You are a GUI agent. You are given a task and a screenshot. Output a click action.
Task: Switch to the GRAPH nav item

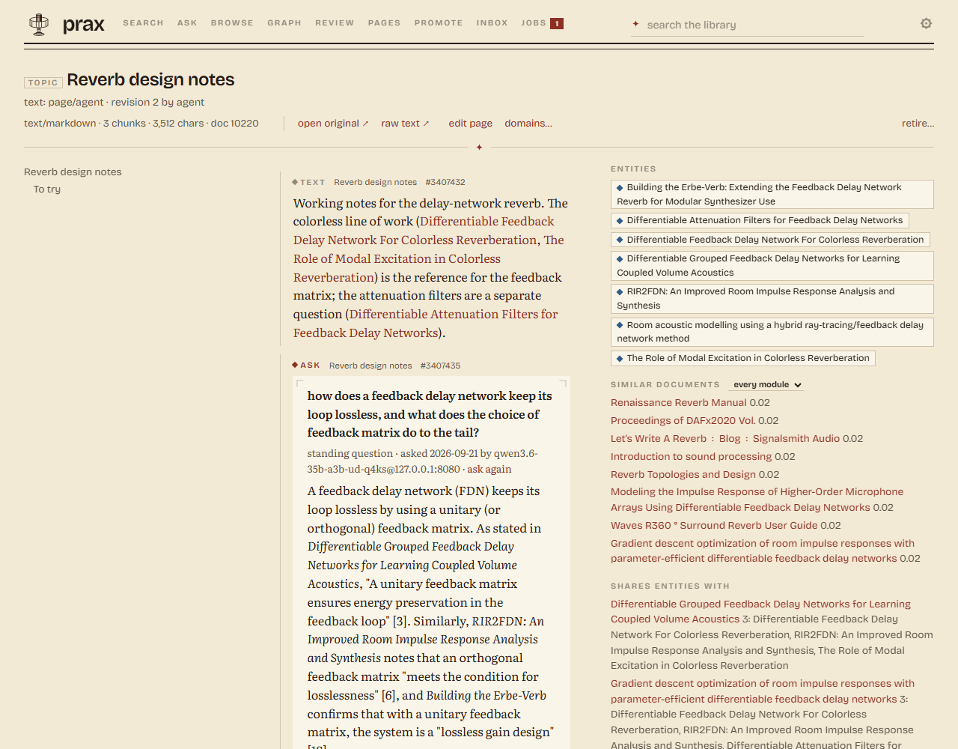click(x=284, y=23)
